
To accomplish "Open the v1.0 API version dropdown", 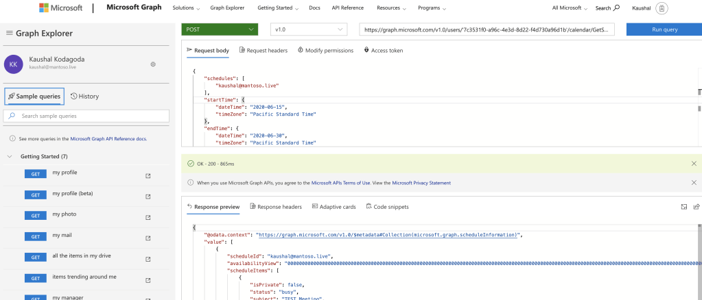I will [309, 29].
